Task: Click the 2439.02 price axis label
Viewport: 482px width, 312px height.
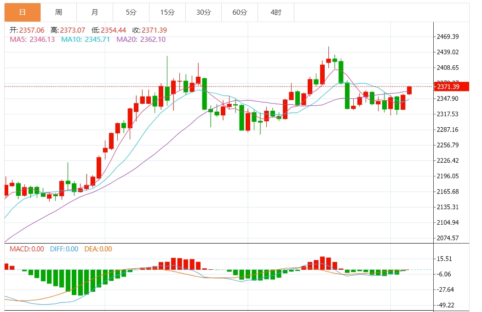Action: coord(448,52)
